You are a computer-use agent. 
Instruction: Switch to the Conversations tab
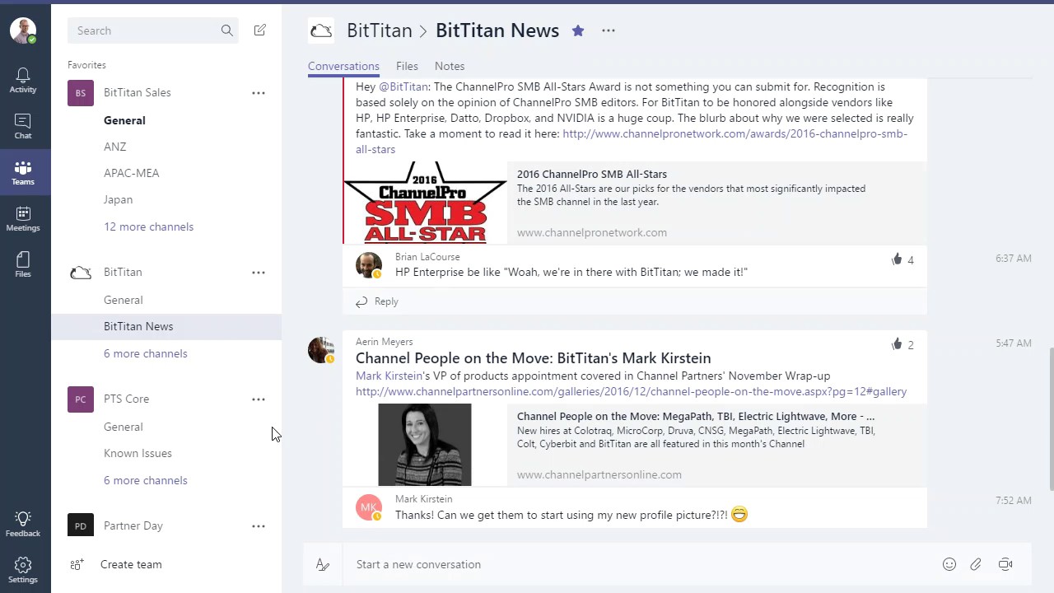click(343, 66)
